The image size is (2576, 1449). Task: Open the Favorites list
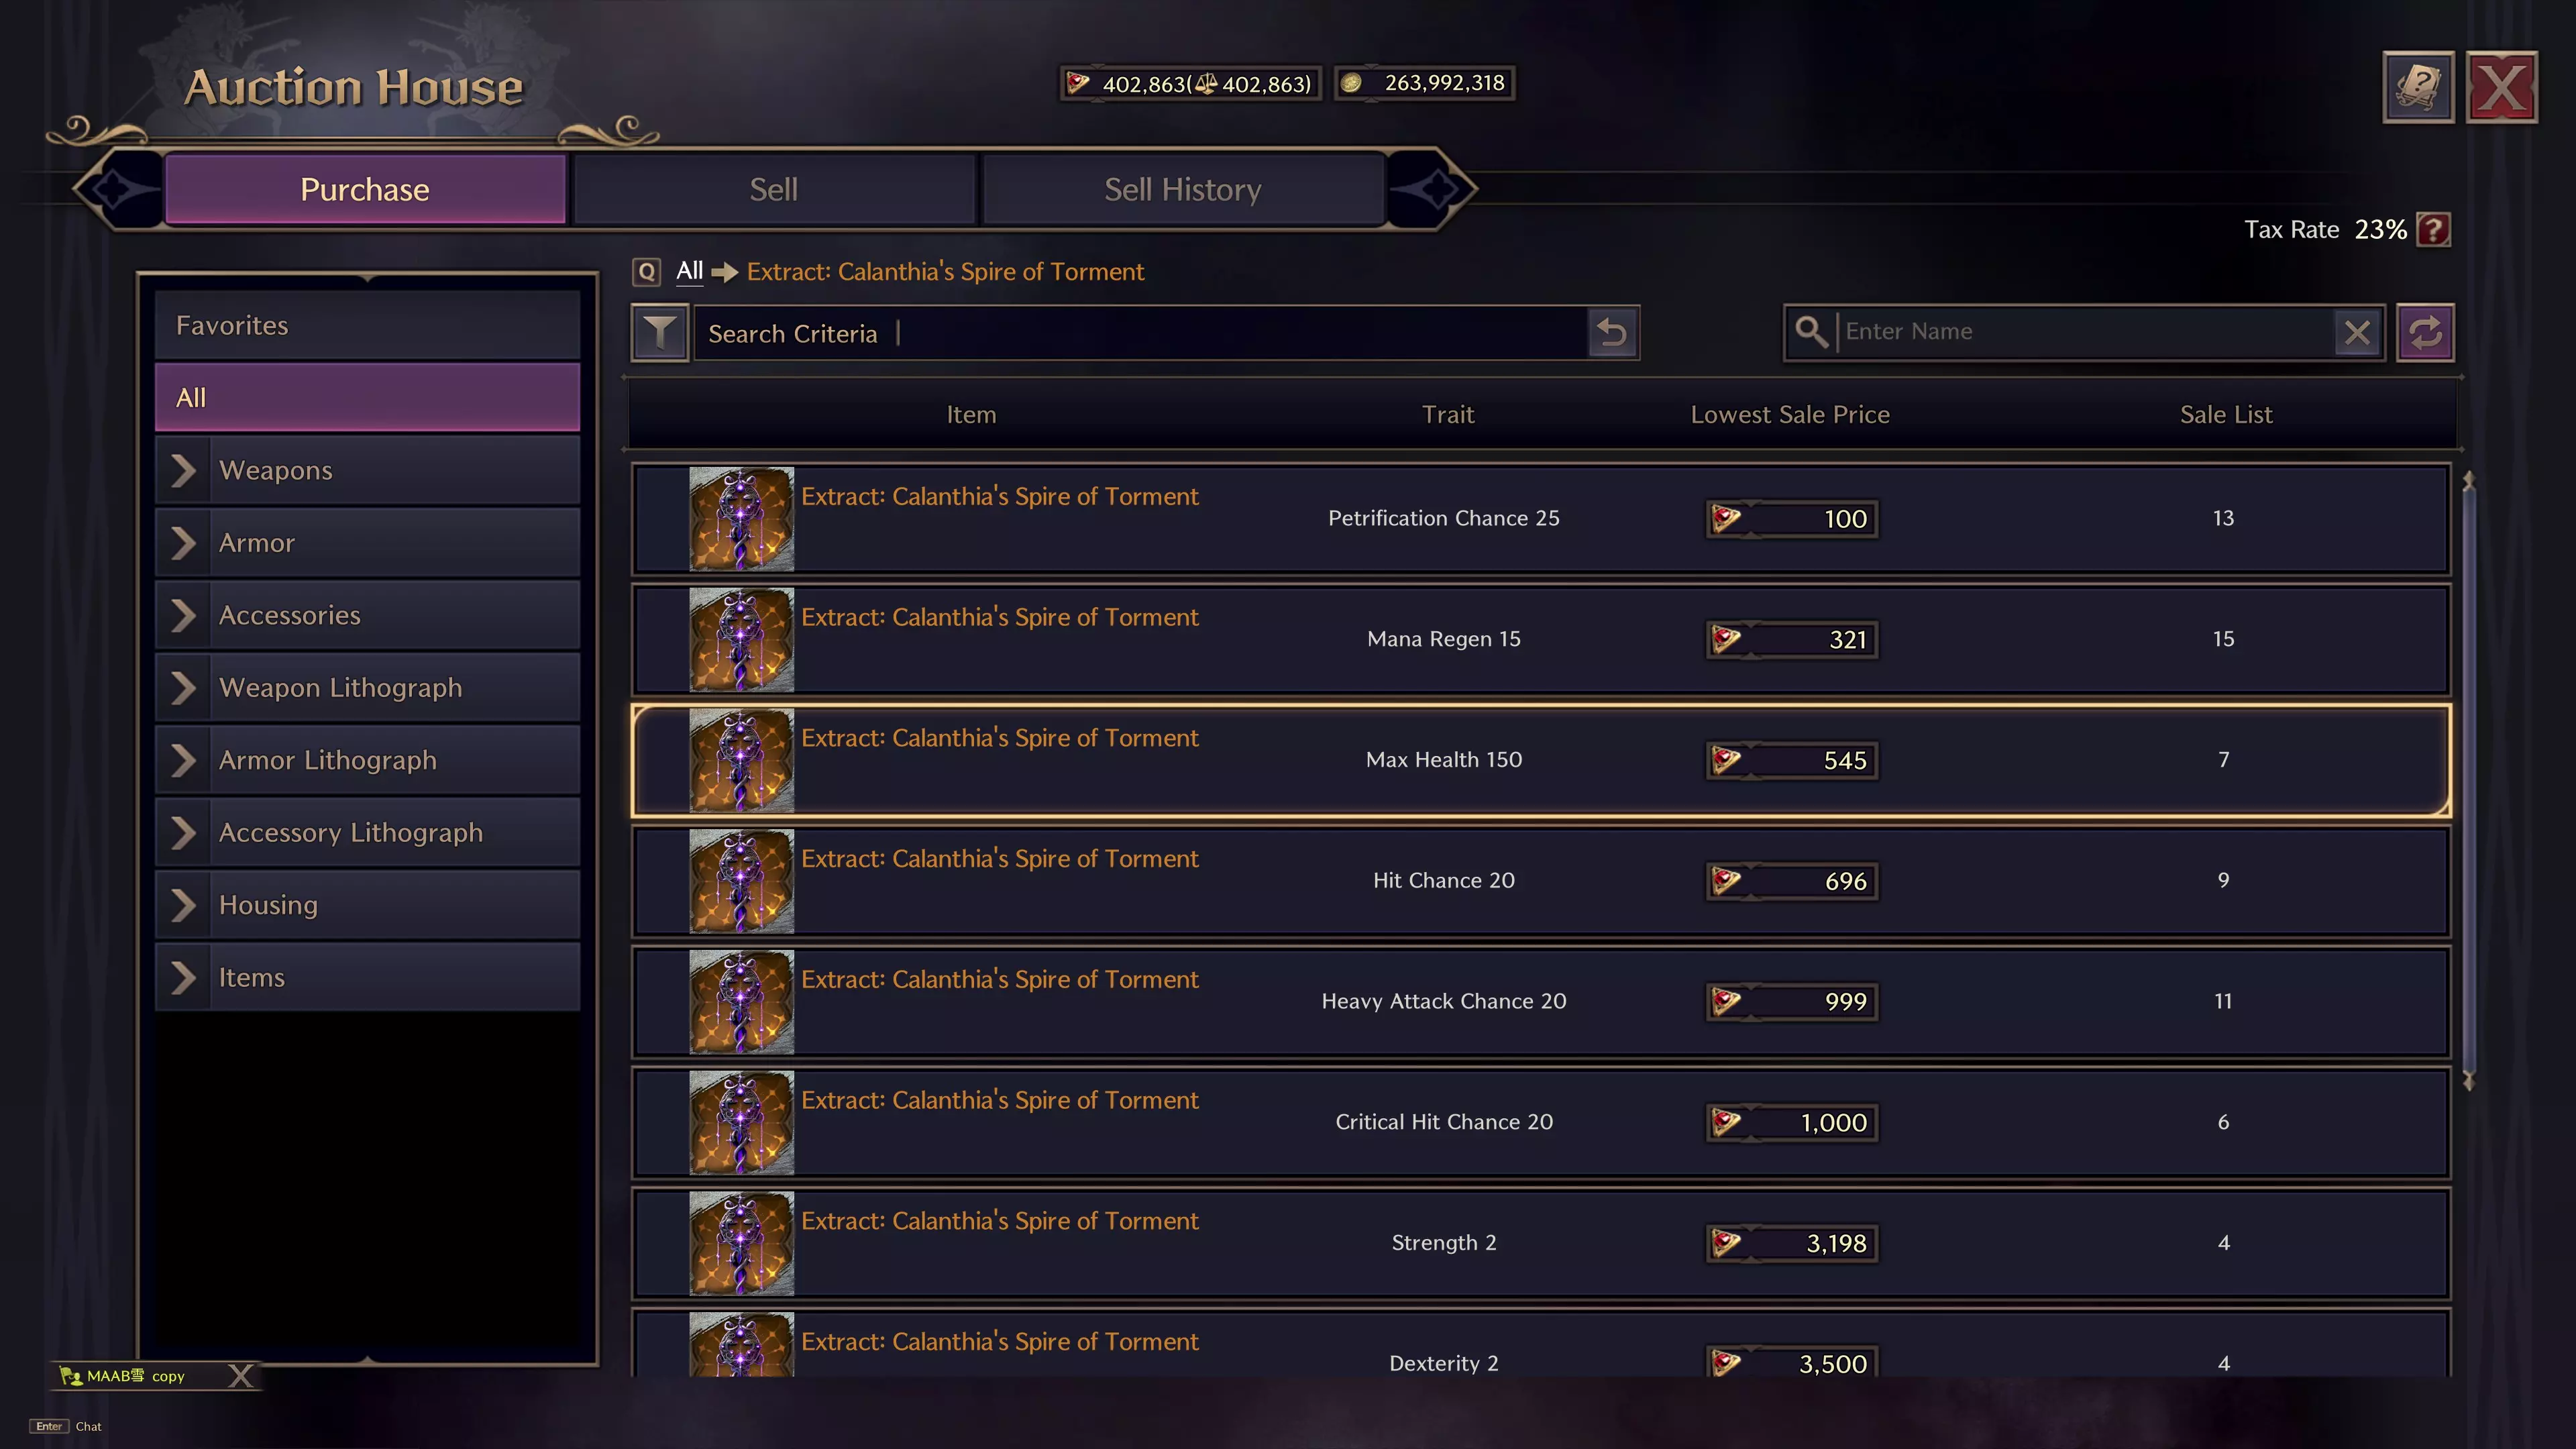[x=367, y=325]
